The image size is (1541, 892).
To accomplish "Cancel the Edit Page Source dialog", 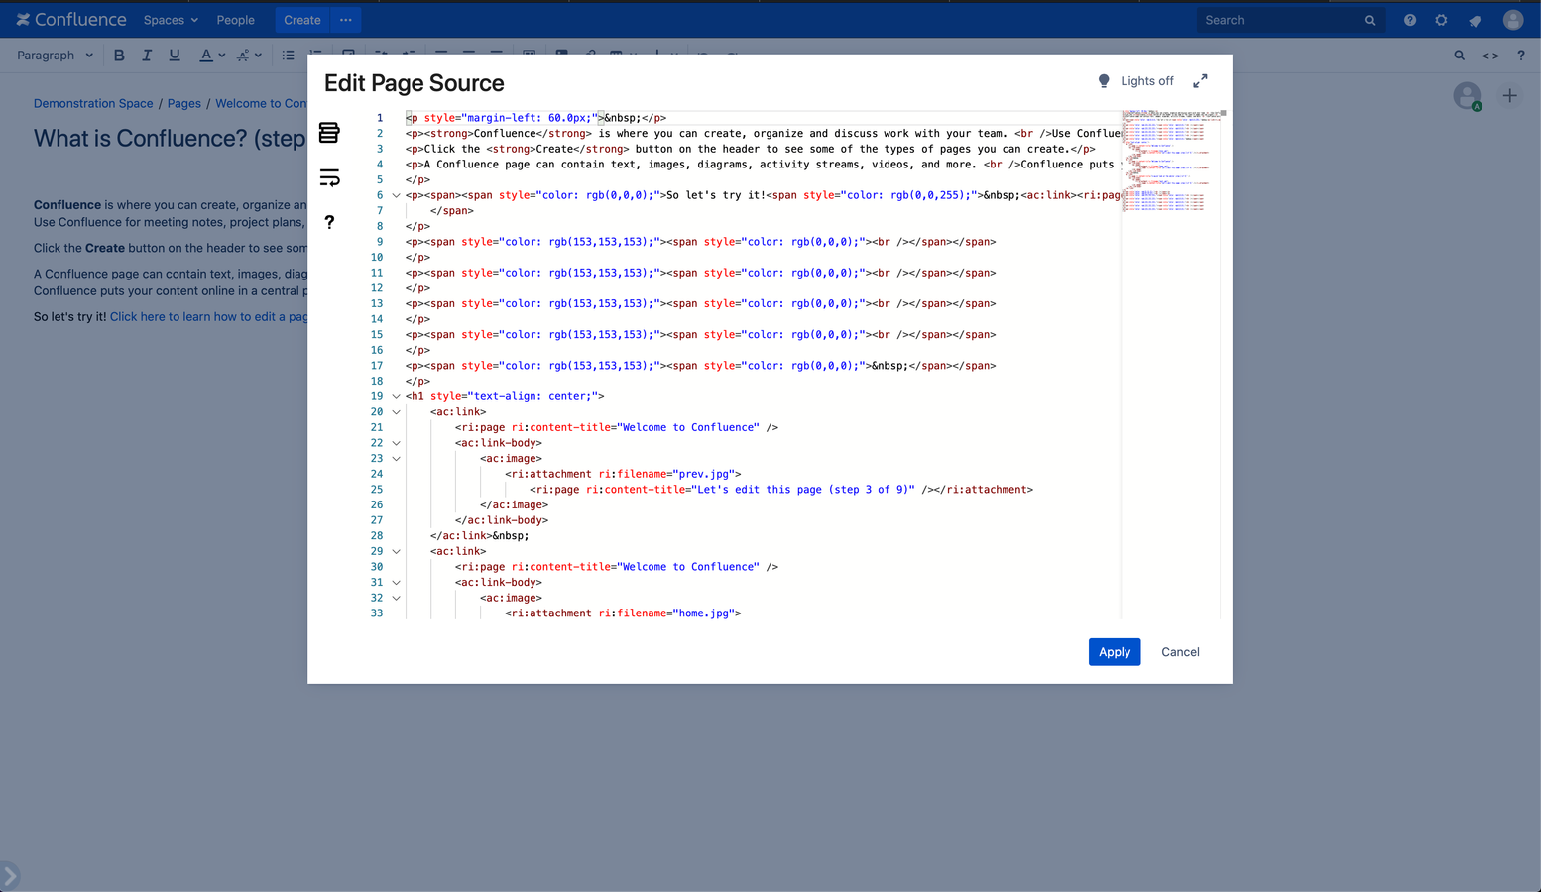I will 1180,652.
